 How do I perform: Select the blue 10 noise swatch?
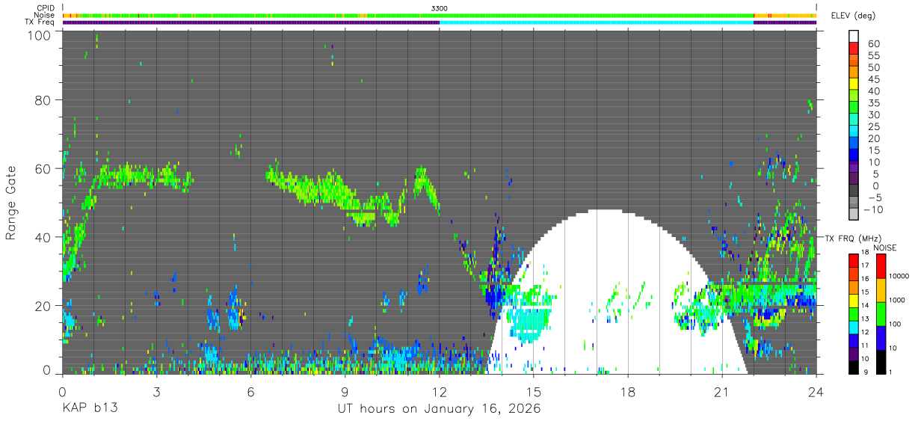pyautogui.click(x=881, y=337)
